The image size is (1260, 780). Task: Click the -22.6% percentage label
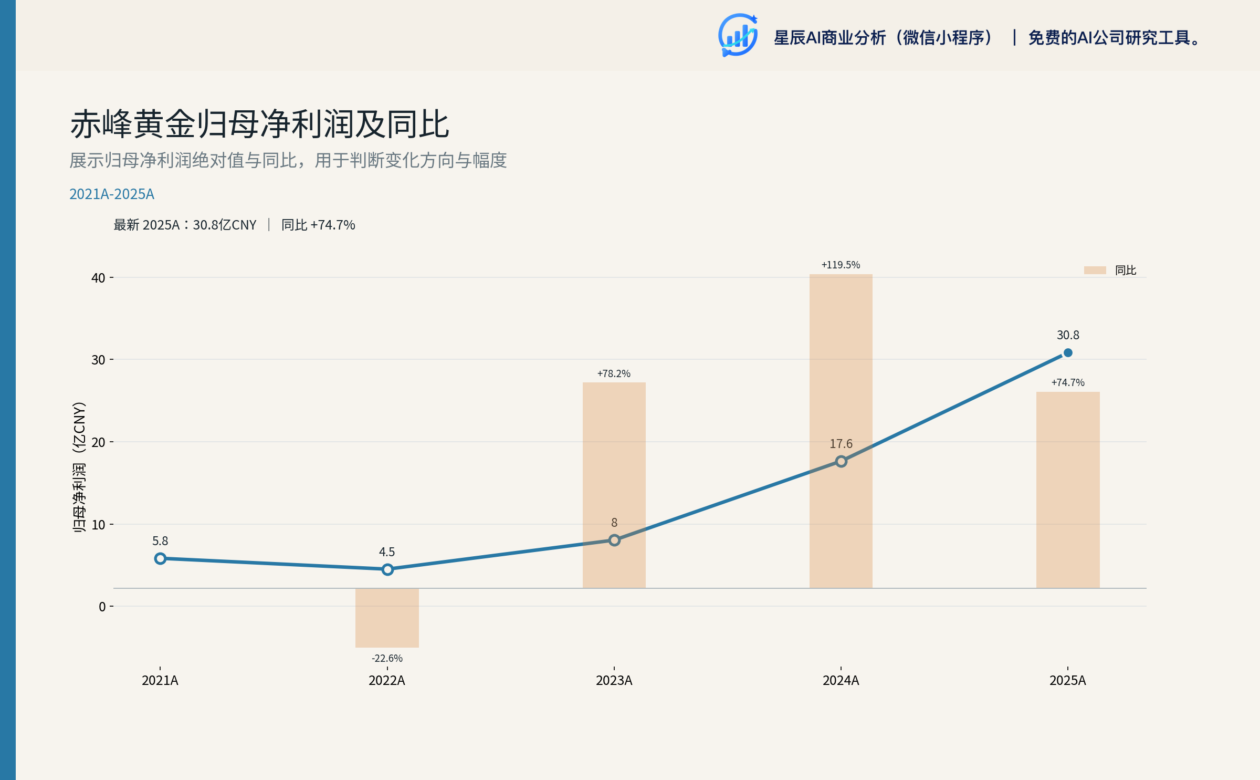(387, 658)
